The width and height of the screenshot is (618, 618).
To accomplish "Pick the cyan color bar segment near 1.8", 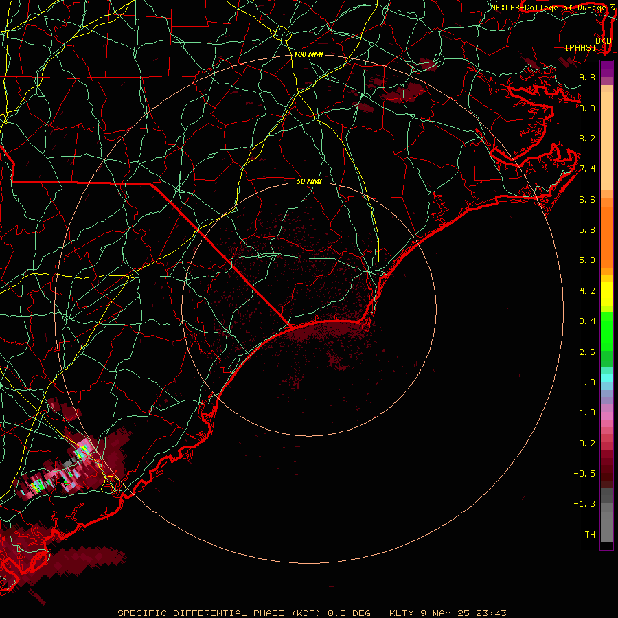I will tap(606, 377).
